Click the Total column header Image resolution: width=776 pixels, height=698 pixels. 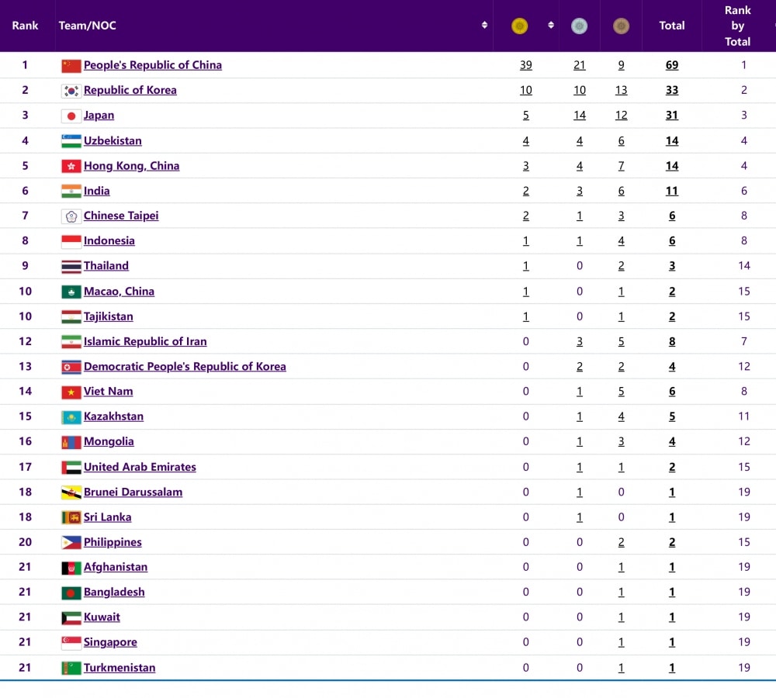[671, 26]
